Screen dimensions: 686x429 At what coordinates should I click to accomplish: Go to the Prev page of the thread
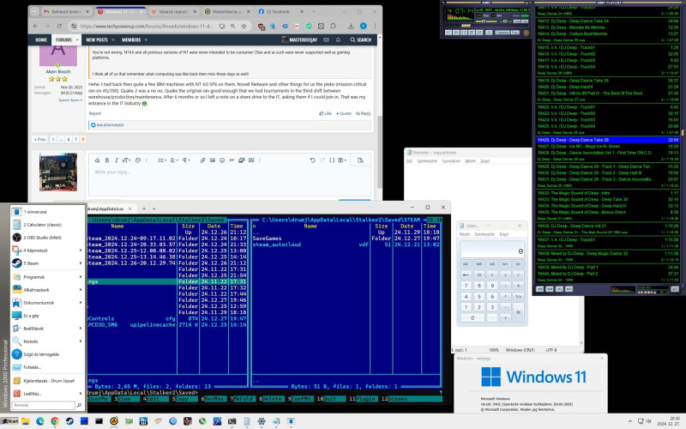(39, 139)
